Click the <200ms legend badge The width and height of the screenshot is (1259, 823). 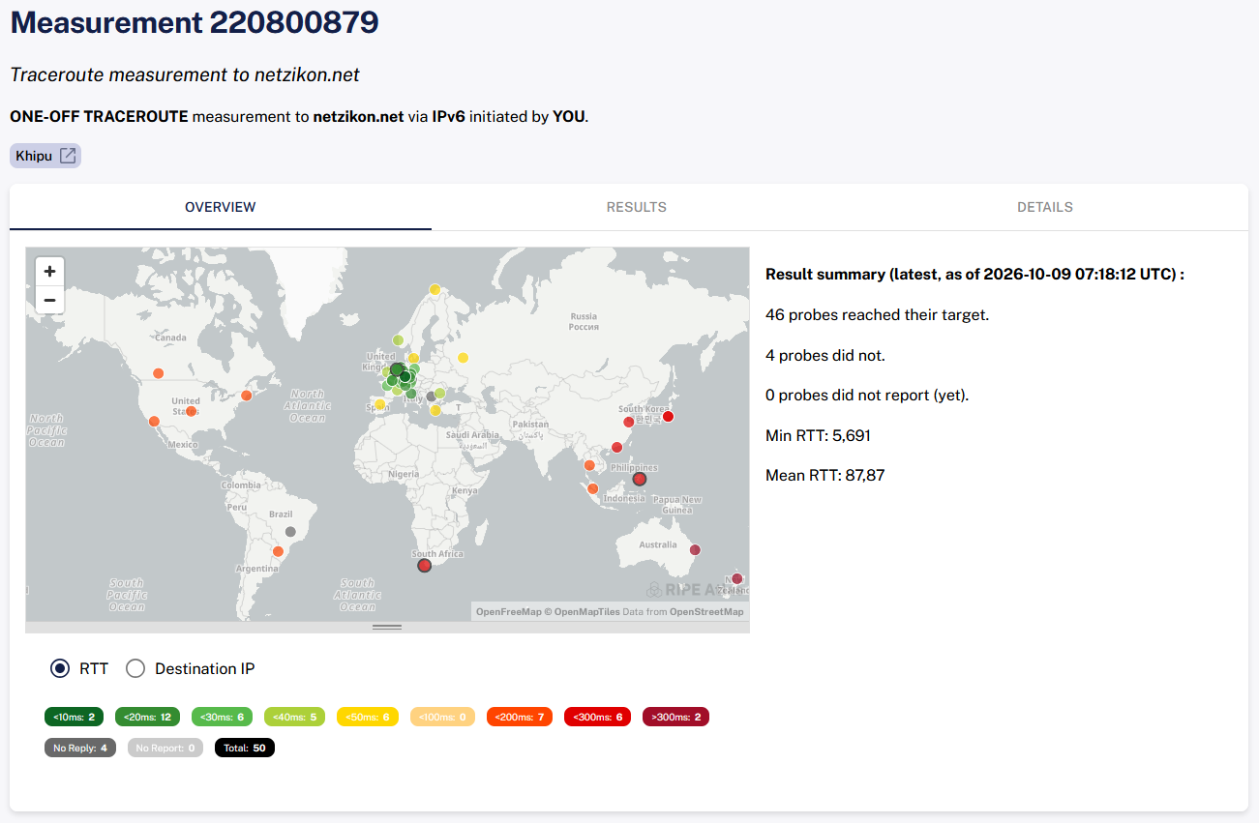pyautogui.click(x=520, y=717)
